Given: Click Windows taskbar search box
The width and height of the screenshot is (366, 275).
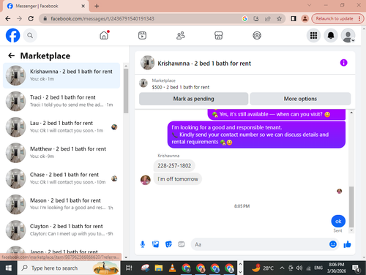Looking at the screenshot, I should pyautogui.click(x=69, y=268).
